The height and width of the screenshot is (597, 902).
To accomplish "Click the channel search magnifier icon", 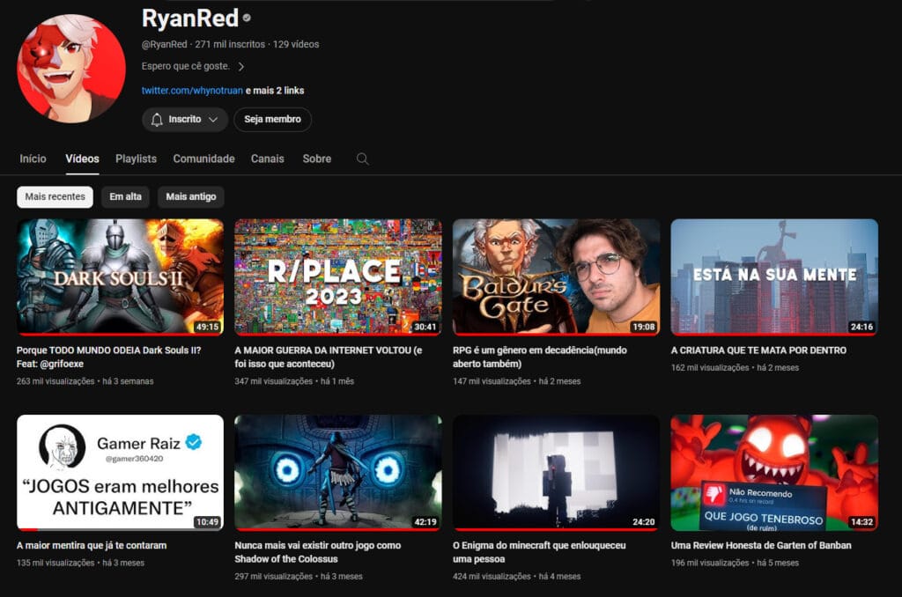I will tap(362, 159).
